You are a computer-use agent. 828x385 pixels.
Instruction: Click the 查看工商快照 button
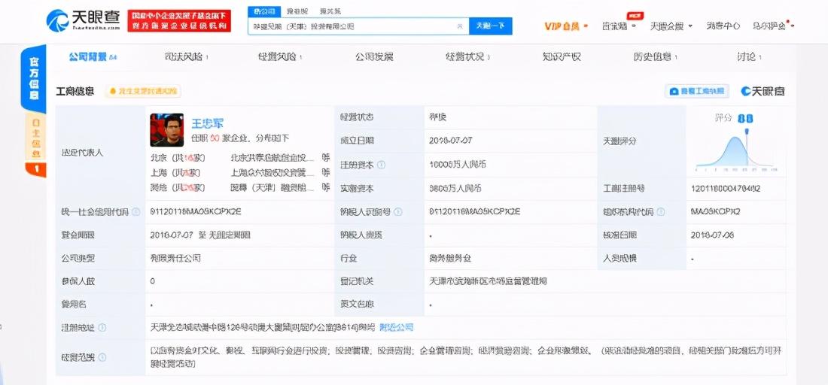(x=696, y=91)
